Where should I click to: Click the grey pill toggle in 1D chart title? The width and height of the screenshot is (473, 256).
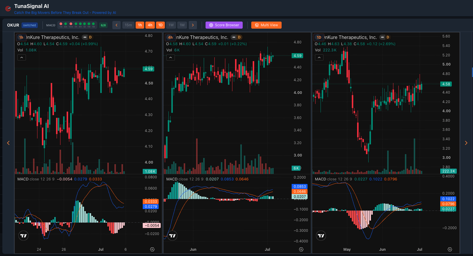coord(382,37)
